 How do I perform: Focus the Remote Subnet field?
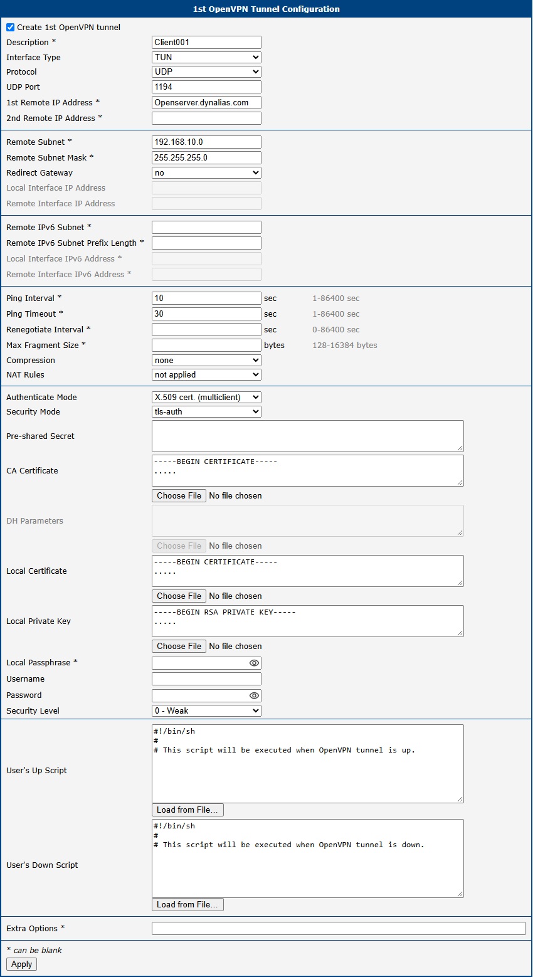[206, 142]
